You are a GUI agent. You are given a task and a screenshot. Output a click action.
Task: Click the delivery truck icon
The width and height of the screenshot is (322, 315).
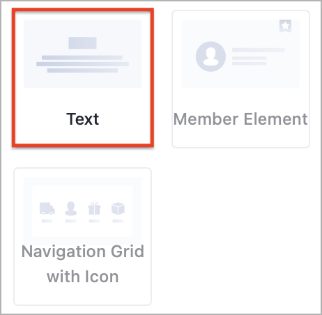[x=47, y=208]
